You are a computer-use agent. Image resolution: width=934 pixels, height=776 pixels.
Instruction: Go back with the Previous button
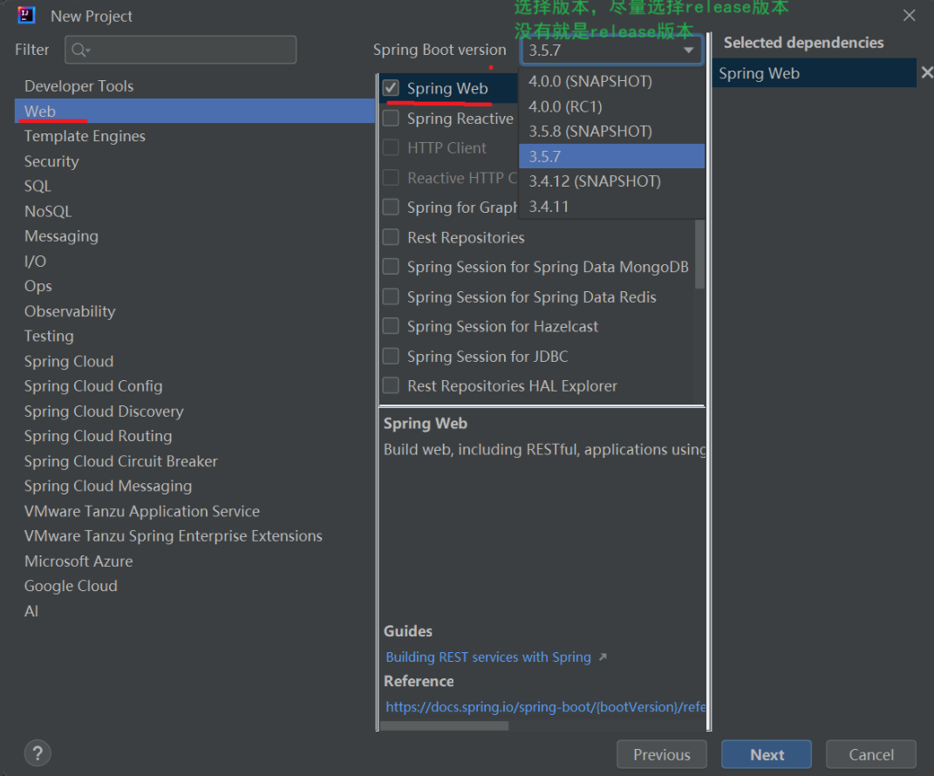coord(662,754)
